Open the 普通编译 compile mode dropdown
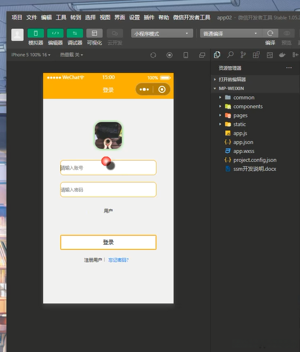The height and width of the screenshot is (352, 300). tap(231, 33)
